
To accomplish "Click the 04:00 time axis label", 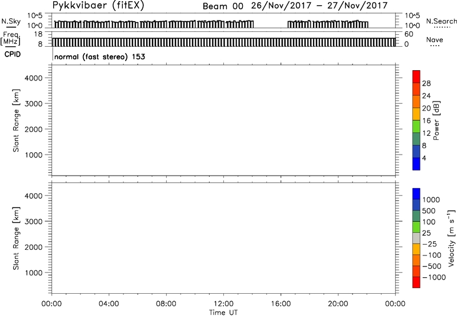I will tap(109, 304).
